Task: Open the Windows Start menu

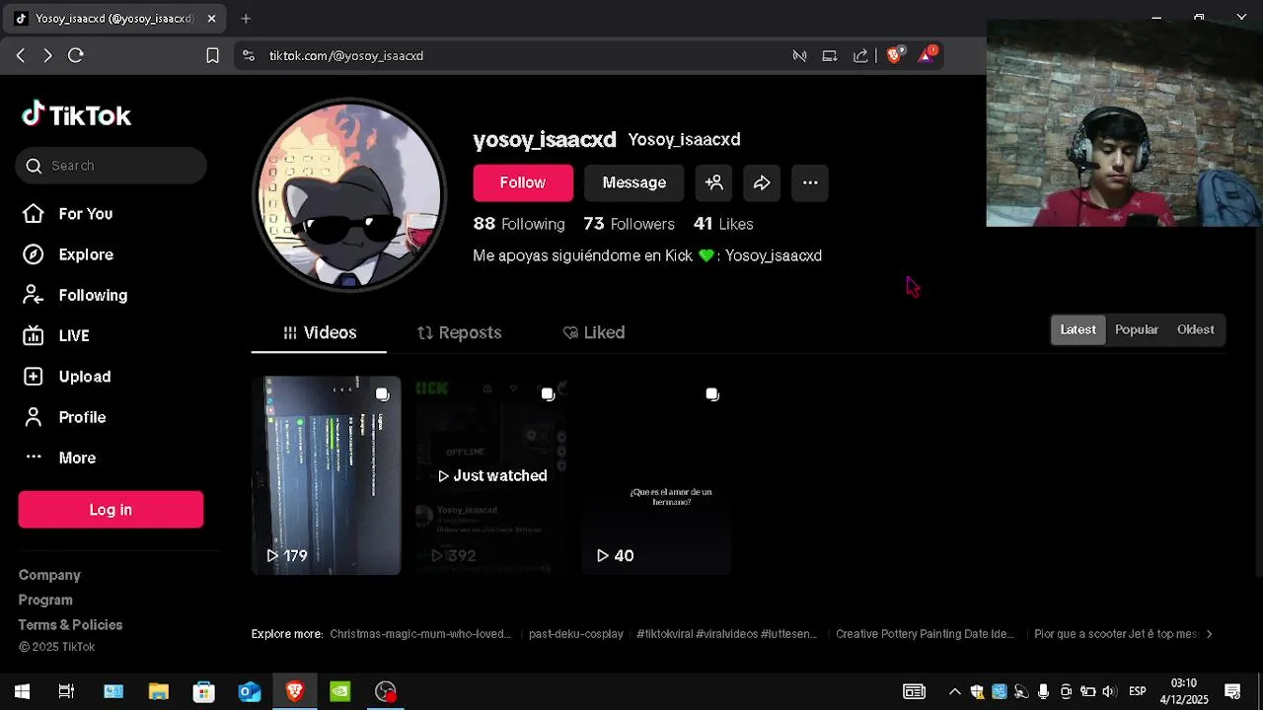Action: (x=22, y=691)
